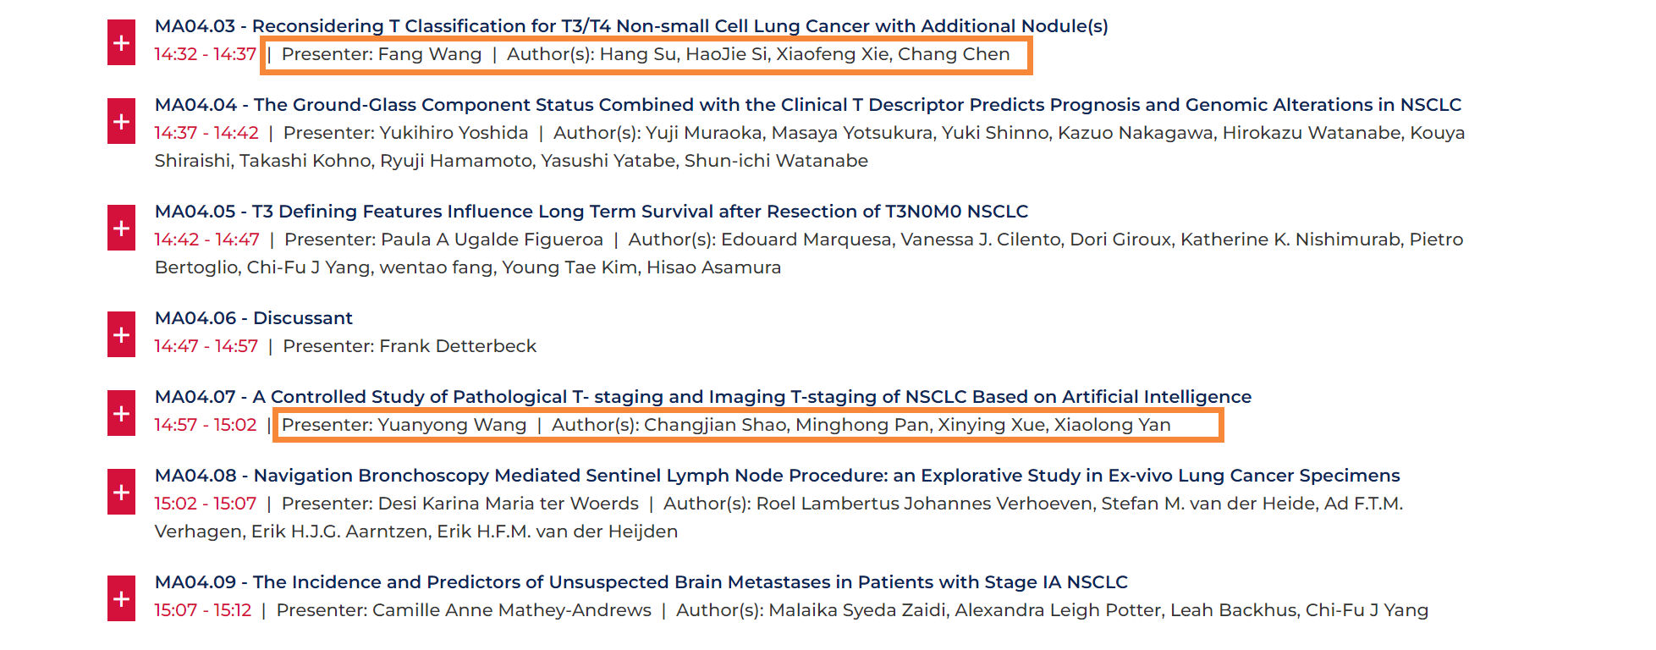Click plus icon beside MA04.05 entry
Screen dimensions: 1656x650
121,228
